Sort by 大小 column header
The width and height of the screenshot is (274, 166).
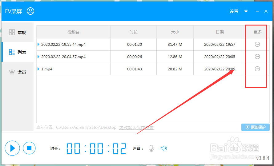[x=175, y=32]
